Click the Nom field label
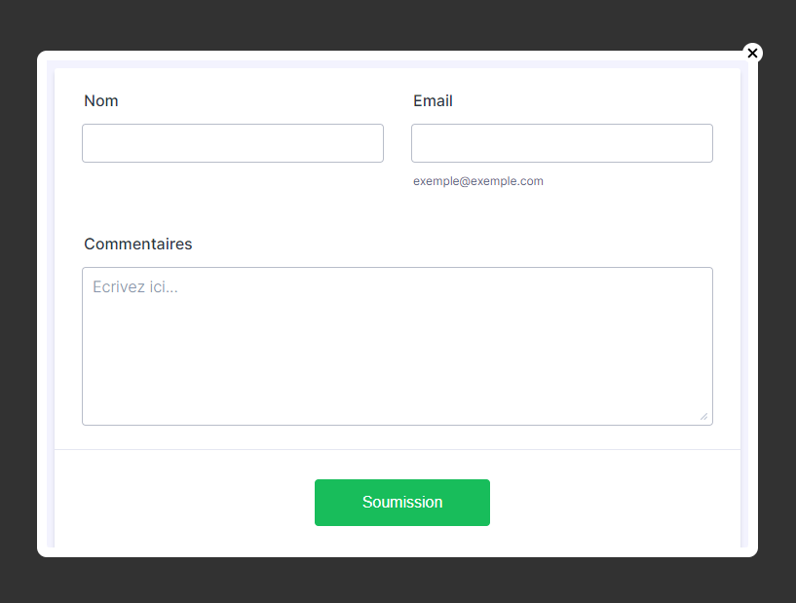 [x=101, y=101]
